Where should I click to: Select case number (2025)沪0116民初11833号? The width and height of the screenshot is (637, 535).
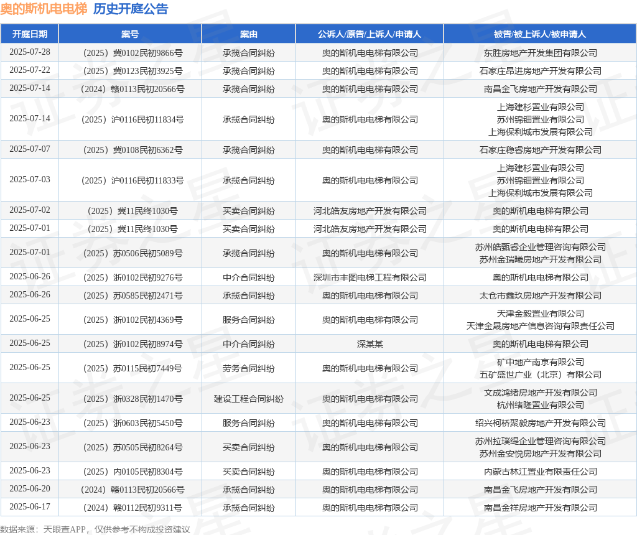(133, 180)
